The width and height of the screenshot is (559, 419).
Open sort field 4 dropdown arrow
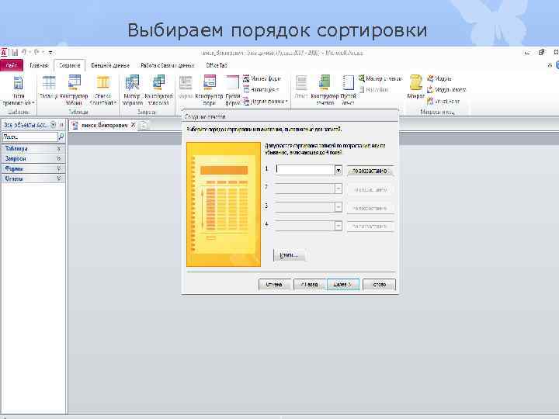tap(338, 226)
